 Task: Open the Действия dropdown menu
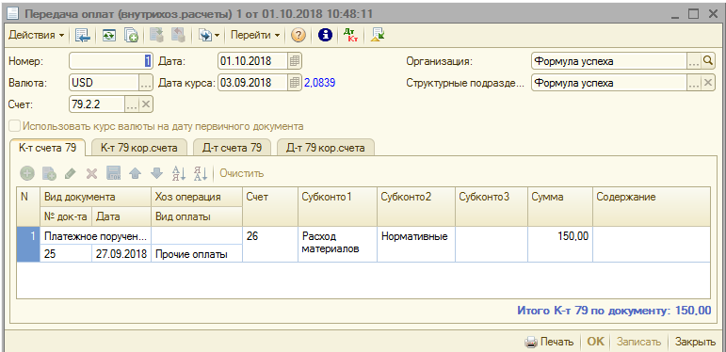36,35
